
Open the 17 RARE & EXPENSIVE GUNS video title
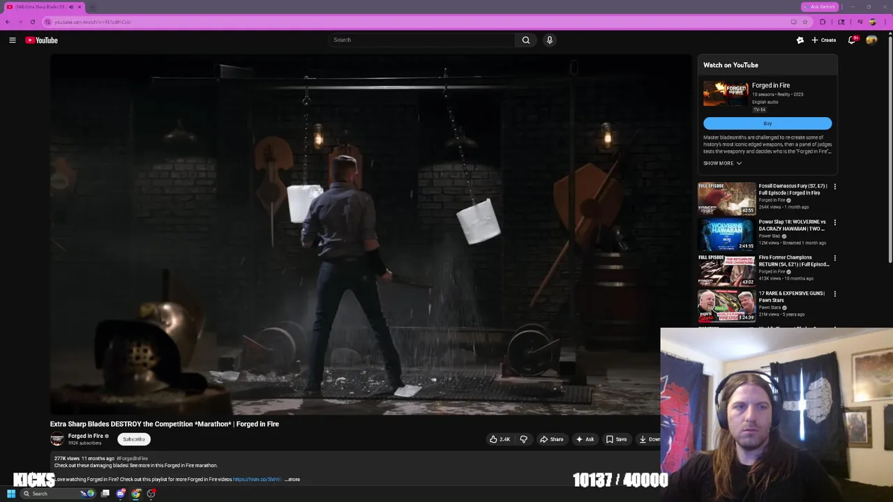pyautogui.click(x=792, y=296)
